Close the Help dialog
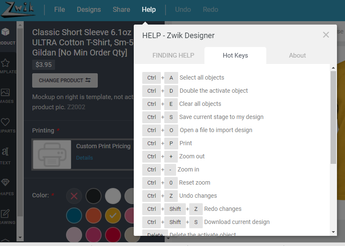 pyautogui.click(x=326, y=35)
